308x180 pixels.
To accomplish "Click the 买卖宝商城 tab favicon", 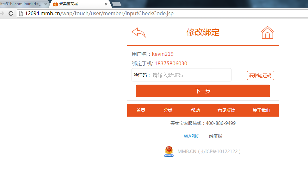I will (55, 4).
